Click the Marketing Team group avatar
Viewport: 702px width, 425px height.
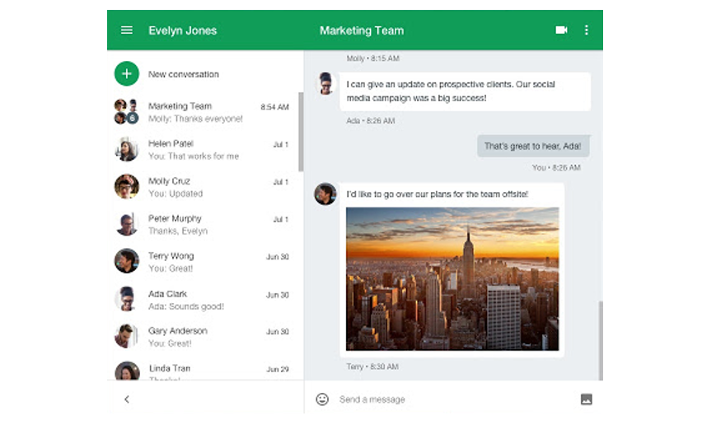tap(126, 111)
